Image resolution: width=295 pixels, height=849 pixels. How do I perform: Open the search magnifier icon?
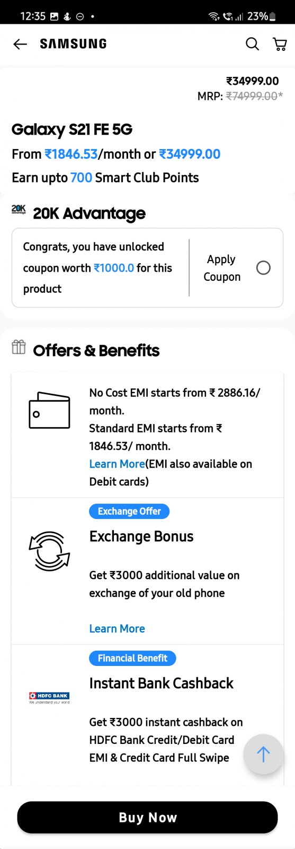(x=253, y=44)
